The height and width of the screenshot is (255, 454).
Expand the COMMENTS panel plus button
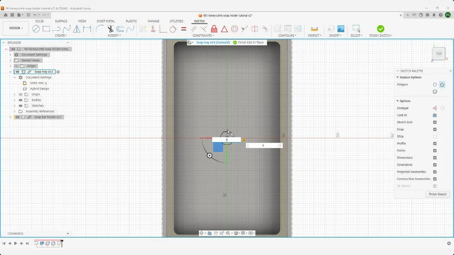pos(68,233)
